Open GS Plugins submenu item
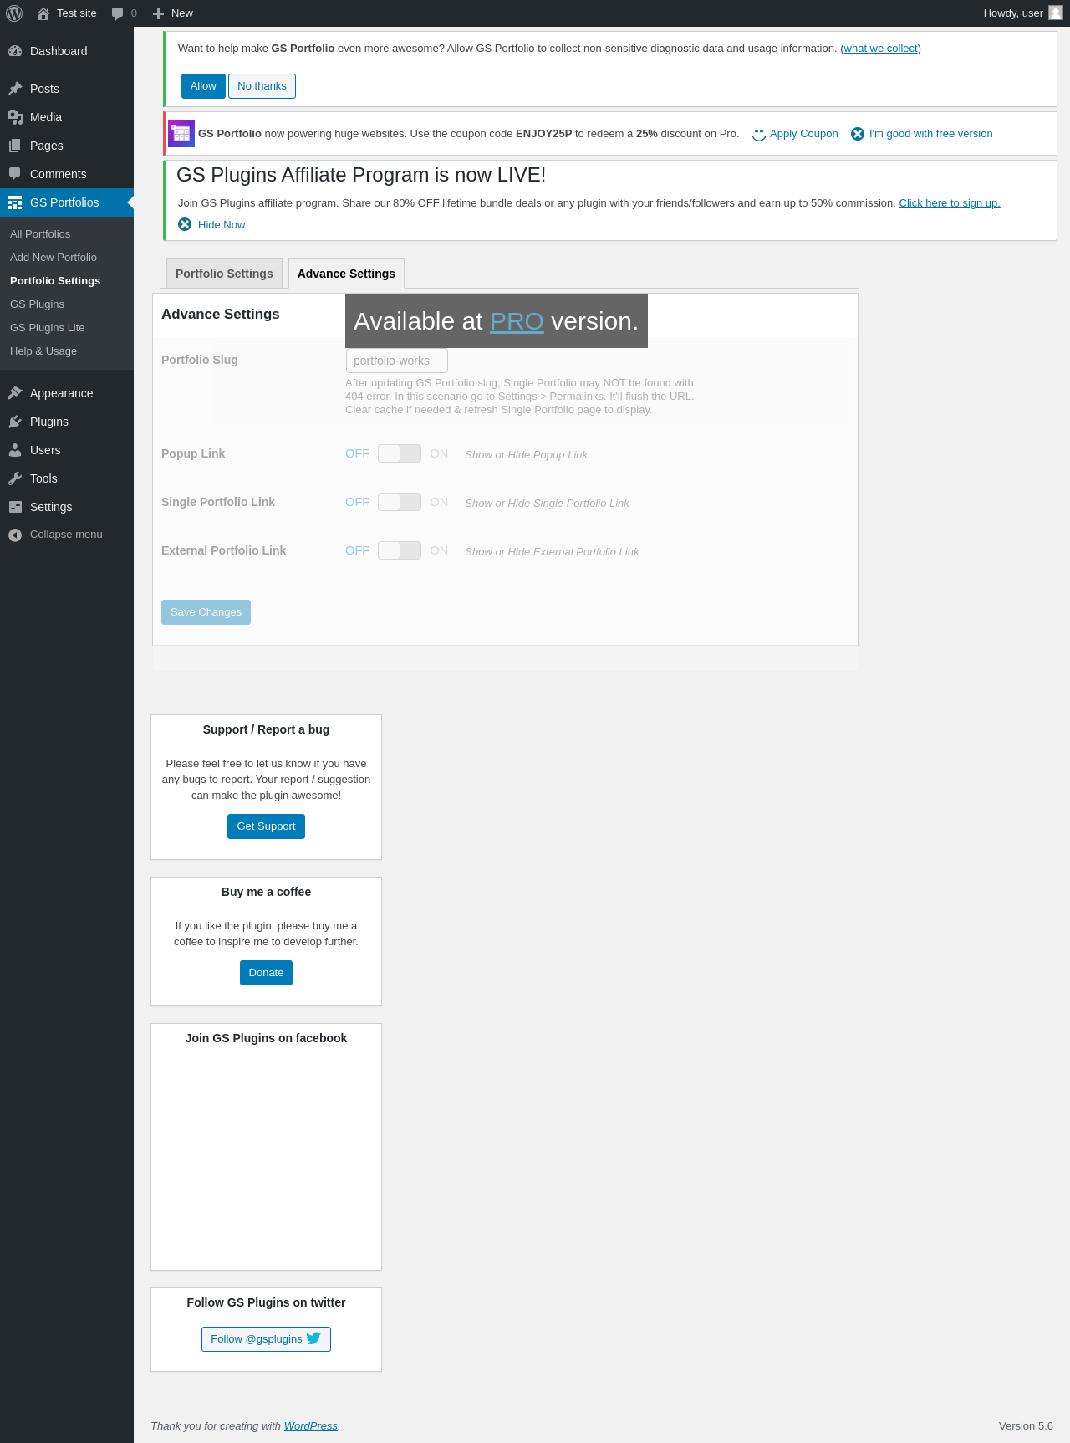The height and width of the screenshot is (1443, 1070). point(37,304)
